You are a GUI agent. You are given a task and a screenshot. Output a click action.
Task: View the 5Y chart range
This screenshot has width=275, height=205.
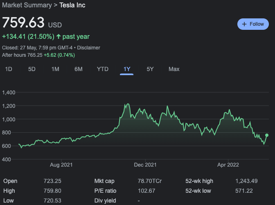pyautogui.click(x=150, y=69)
